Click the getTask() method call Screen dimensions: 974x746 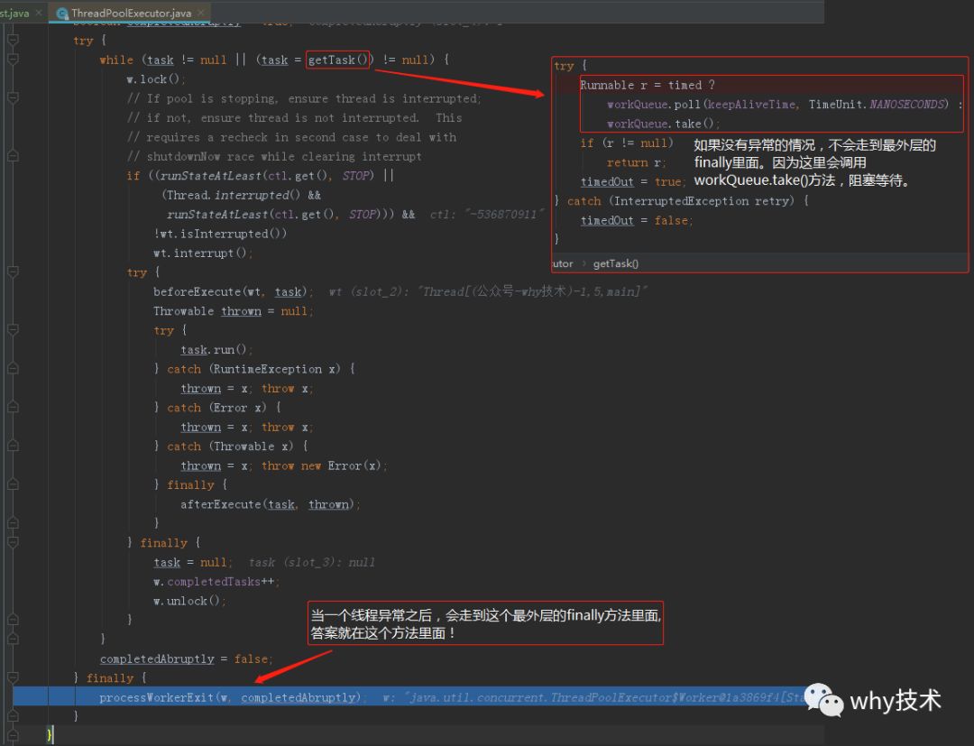(x=338, y=60)
